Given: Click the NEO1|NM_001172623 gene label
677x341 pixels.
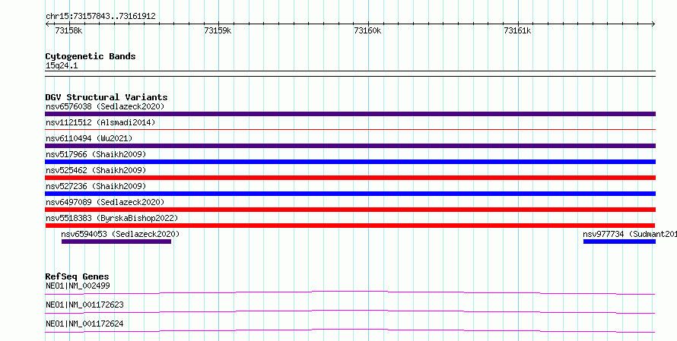Looking at the screenshot, I should pyautogui.click(x=84, y=305).
